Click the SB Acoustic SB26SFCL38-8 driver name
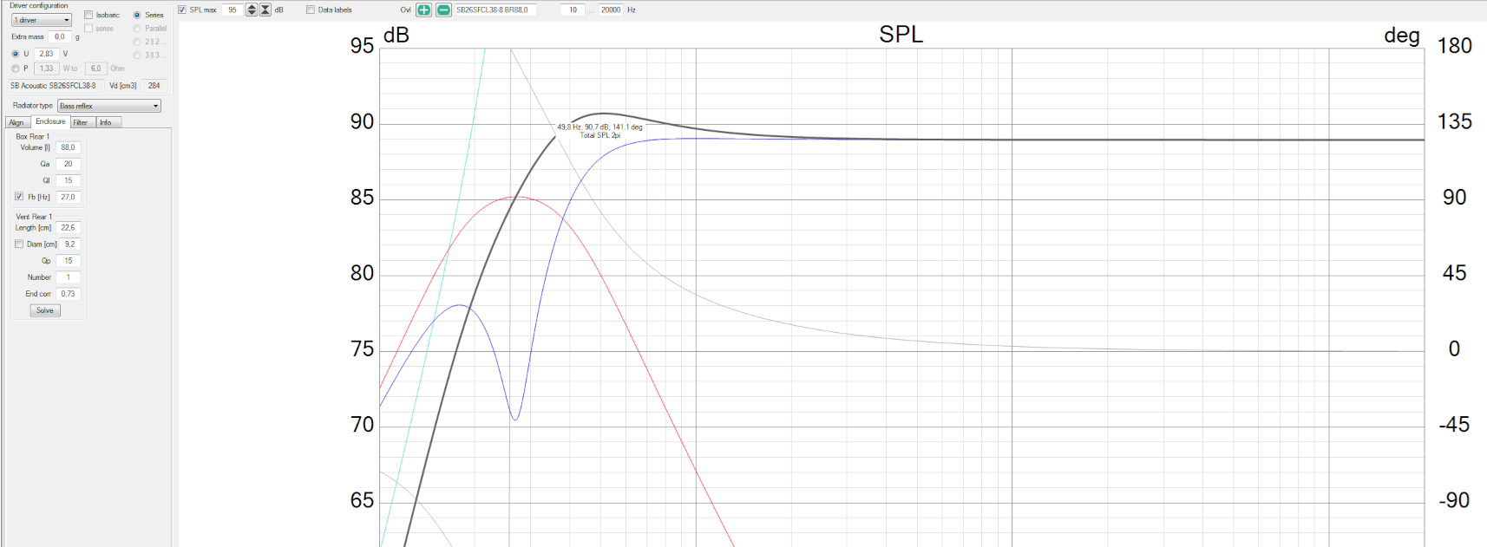 click(53, 86)
